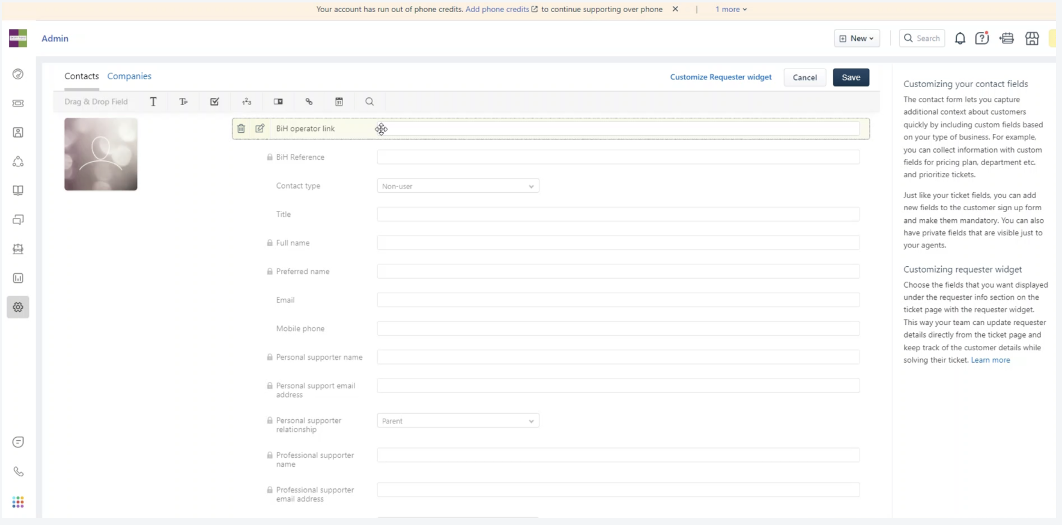1062x525 pixels.
Task: Open the sidebar icon between Forums and Analytics
Action: click(18, 249)
